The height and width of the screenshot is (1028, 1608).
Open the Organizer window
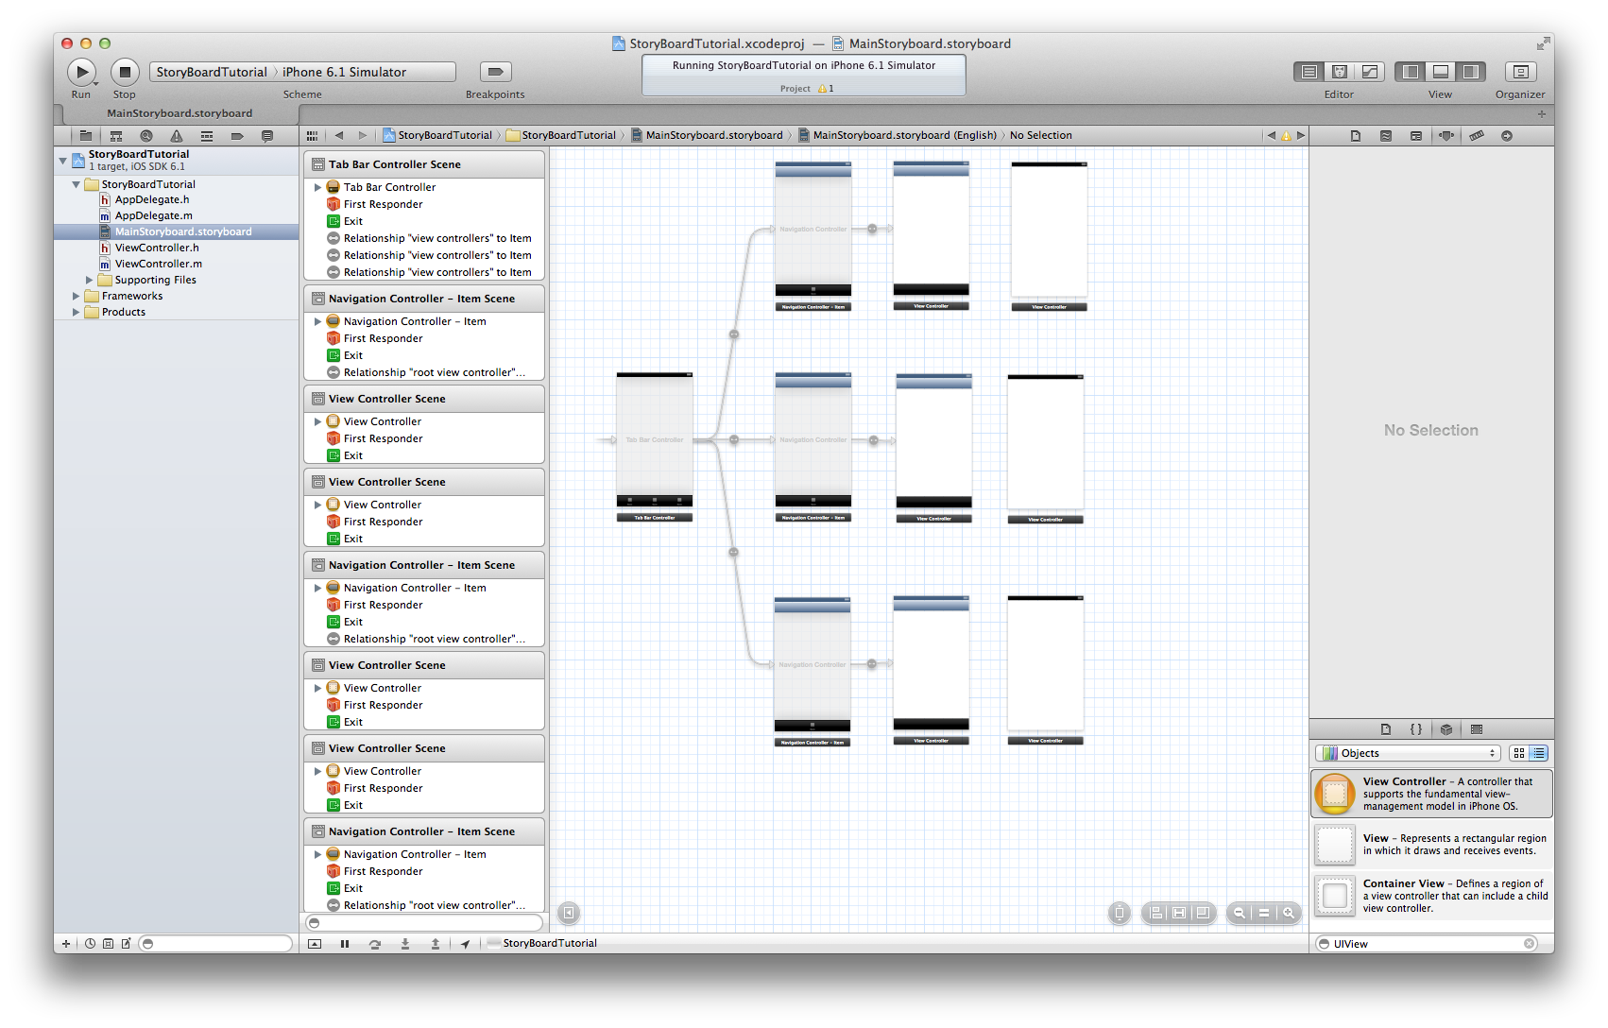tap(1519, 72)
